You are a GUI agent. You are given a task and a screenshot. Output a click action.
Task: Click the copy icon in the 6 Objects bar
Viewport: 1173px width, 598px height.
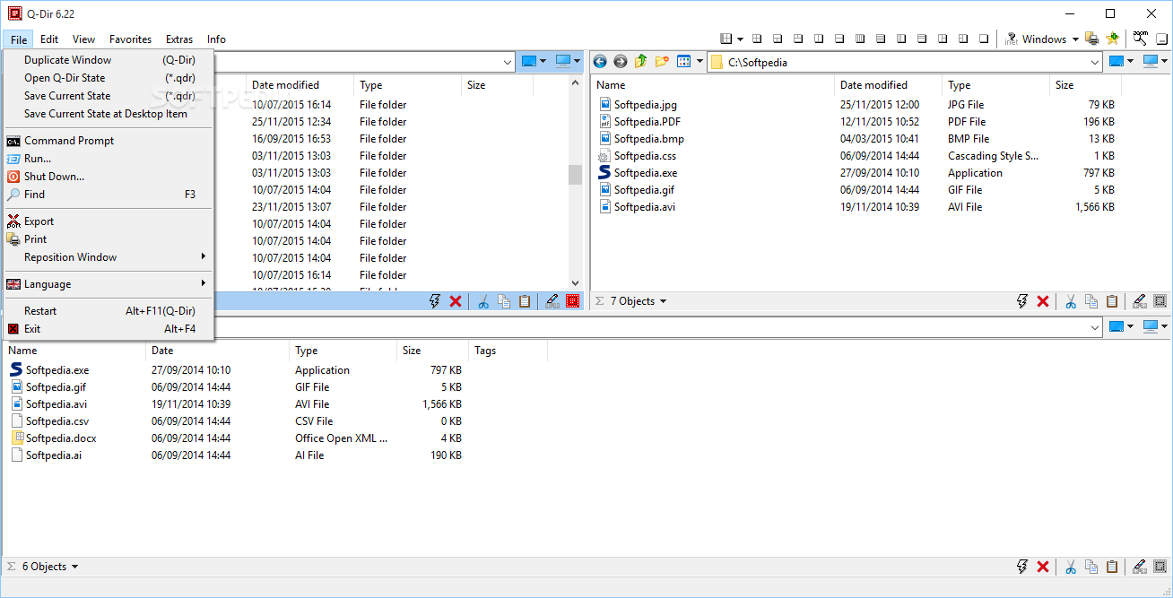pos(1091,567)
